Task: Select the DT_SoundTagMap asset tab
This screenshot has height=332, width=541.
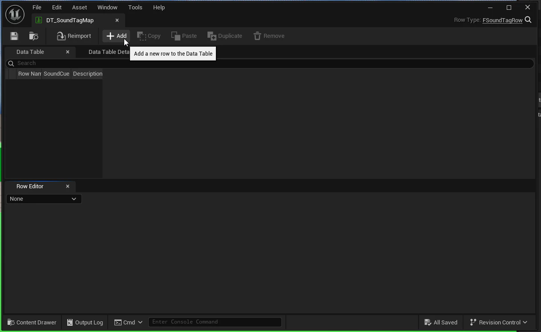Action: 70,20
